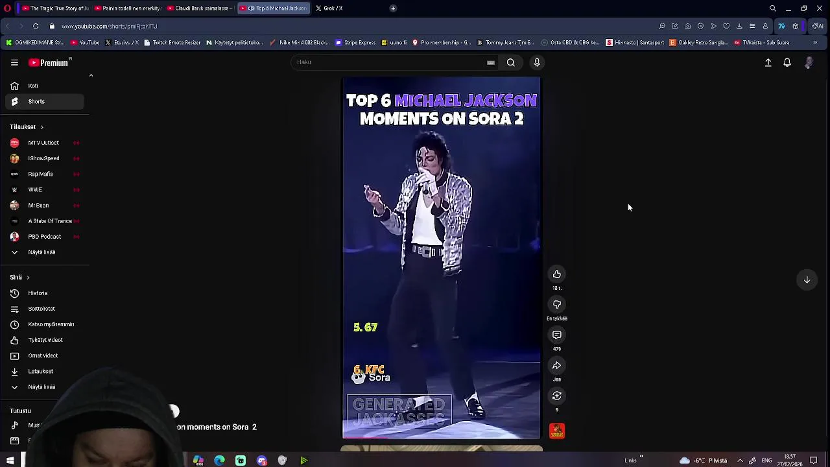Open IShowSpeed channel
The width and height of the screenshot is (830, 467).
click(x=45, y=158)
